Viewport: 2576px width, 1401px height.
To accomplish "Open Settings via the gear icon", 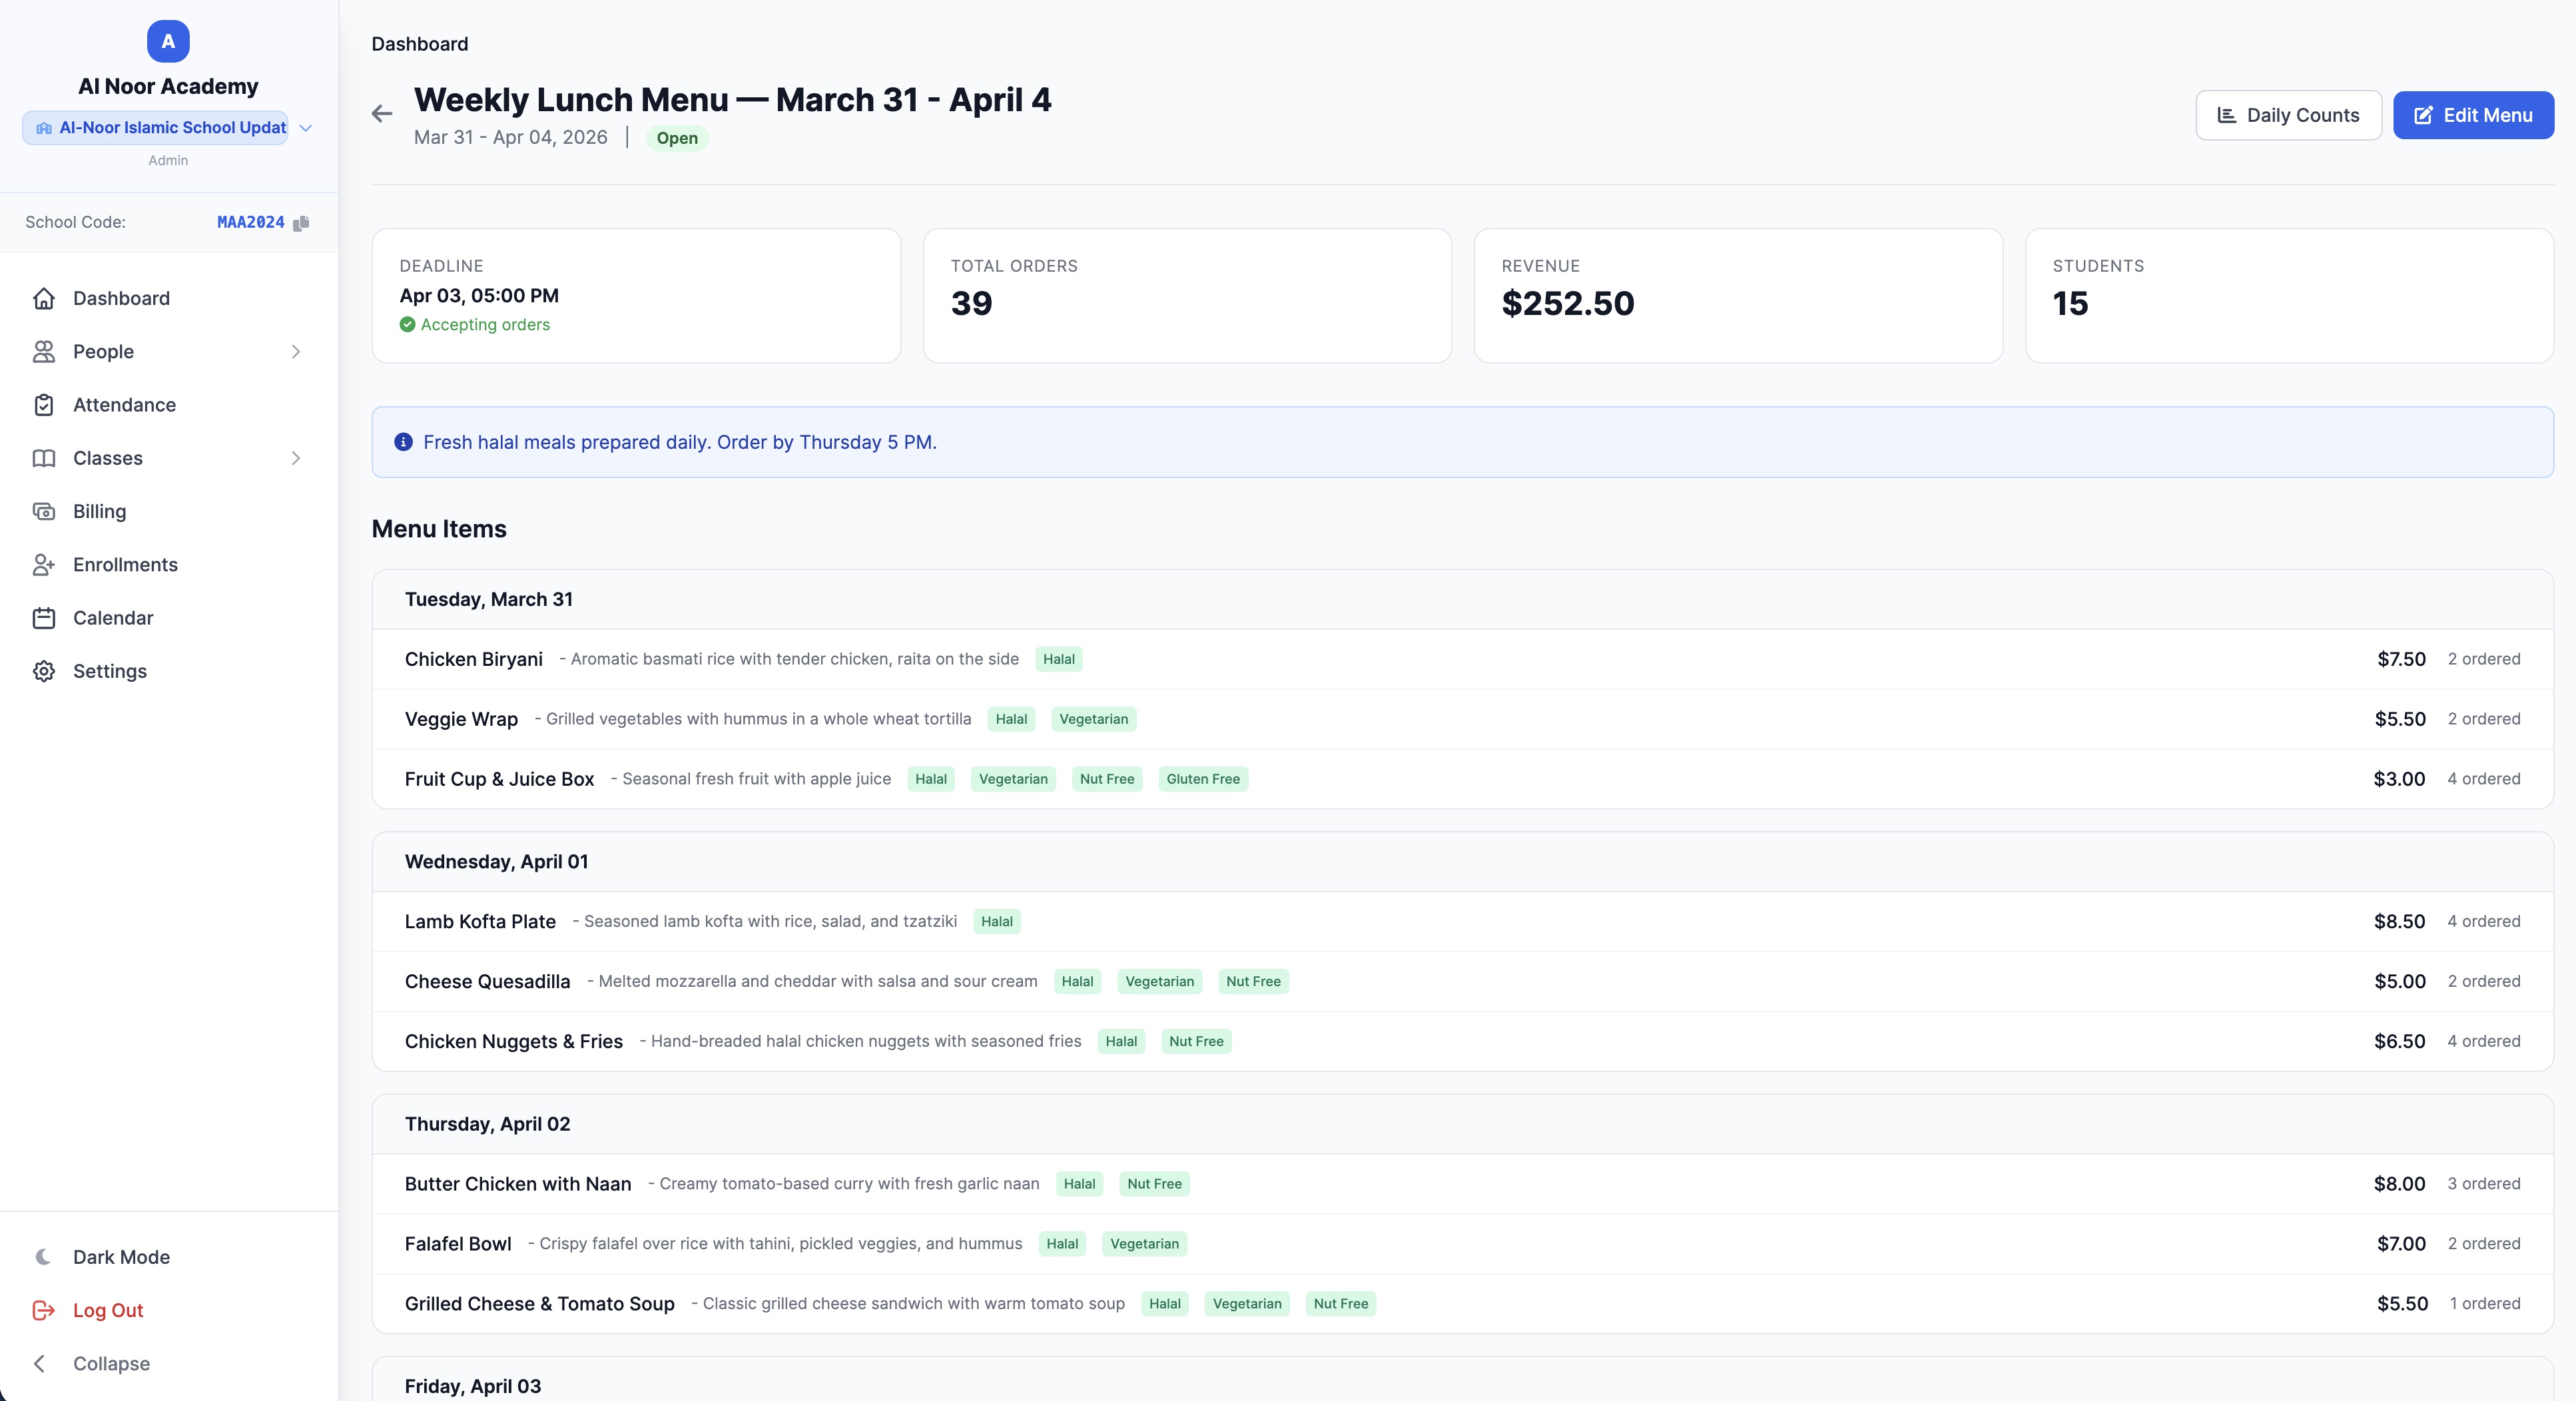I will click(x=44, y=671).
